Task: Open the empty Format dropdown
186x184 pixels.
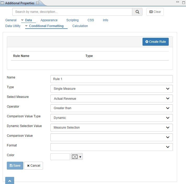Action: (111, 147)
